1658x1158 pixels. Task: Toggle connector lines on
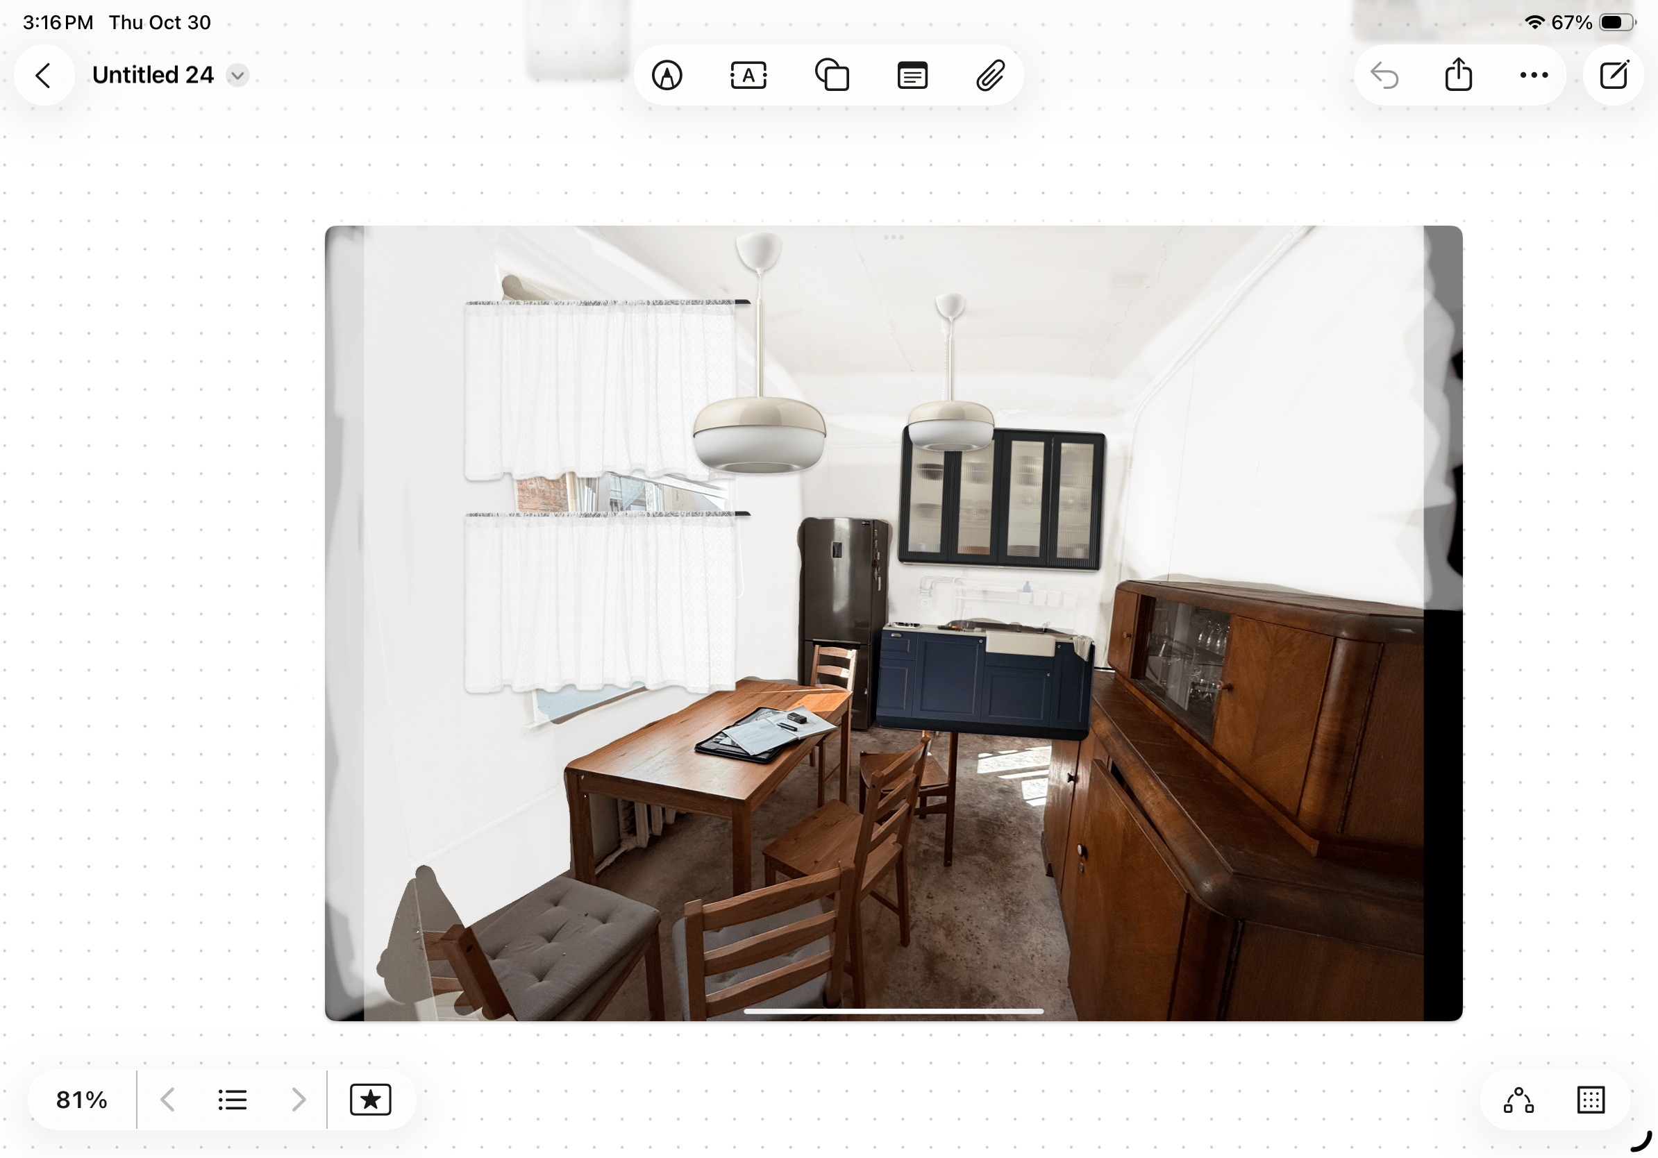click(x=1518, y=1100)
